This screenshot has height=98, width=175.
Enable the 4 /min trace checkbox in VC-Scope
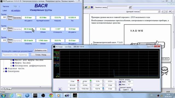[x=91, y=86]
